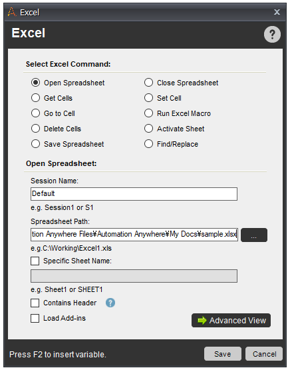Browse for spreadsheet with the ellipsis button

[x=254, y=235]
